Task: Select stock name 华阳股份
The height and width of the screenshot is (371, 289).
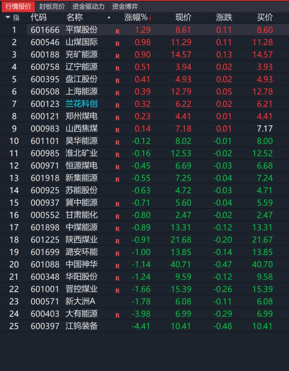Action: click(x=81, y=277)
